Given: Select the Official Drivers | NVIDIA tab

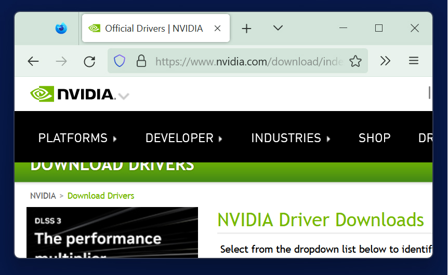Looking at the screenshot, I should [x=156, y=28].
